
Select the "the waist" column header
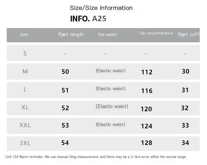107,34
